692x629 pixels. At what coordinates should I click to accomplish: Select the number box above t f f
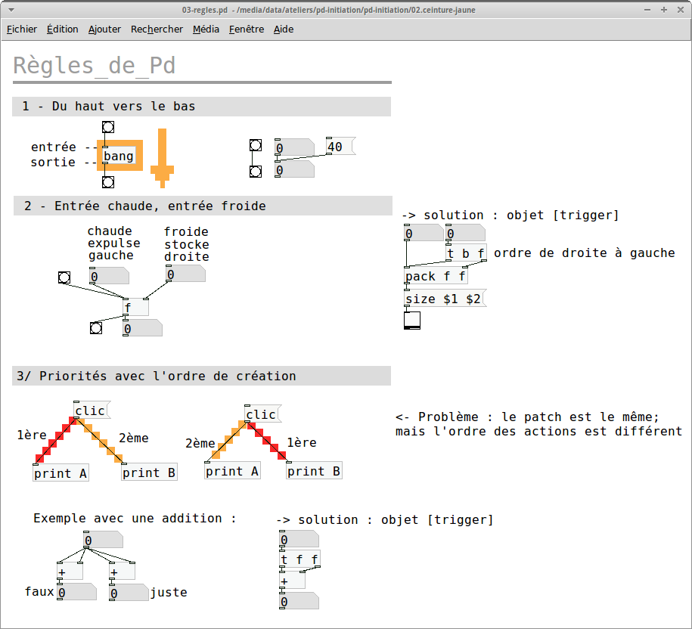(x=299, y=539)
